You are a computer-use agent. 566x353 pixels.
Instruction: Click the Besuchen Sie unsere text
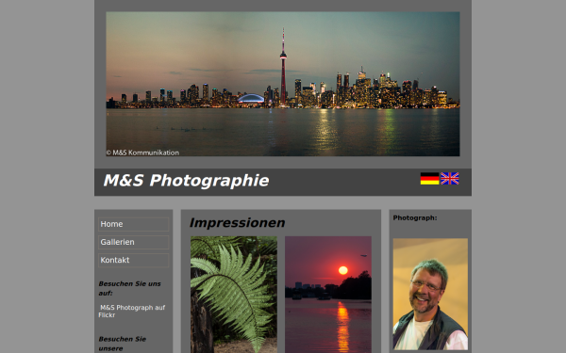point(122,344)
